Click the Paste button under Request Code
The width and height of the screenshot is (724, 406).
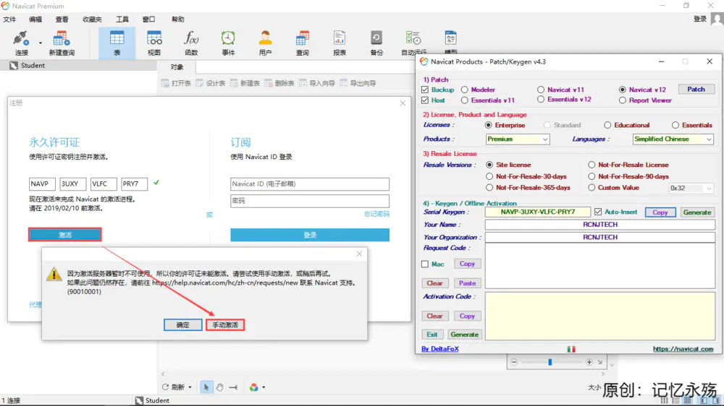[x=467, y=283]
